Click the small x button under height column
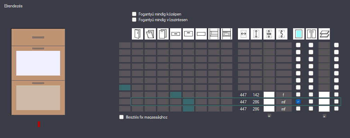Screen dimensions: 350x138 pyautogui.click(x=269, y=116)
